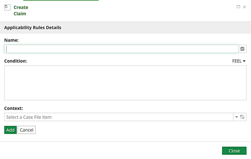Click the Select a Case File Item field

tap(119, 117)
